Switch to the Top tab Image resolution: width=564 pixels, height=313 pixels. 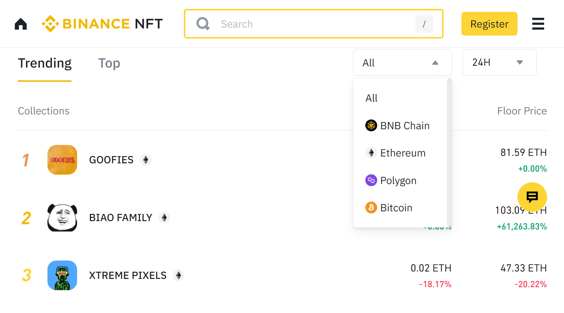click(109, 63)
